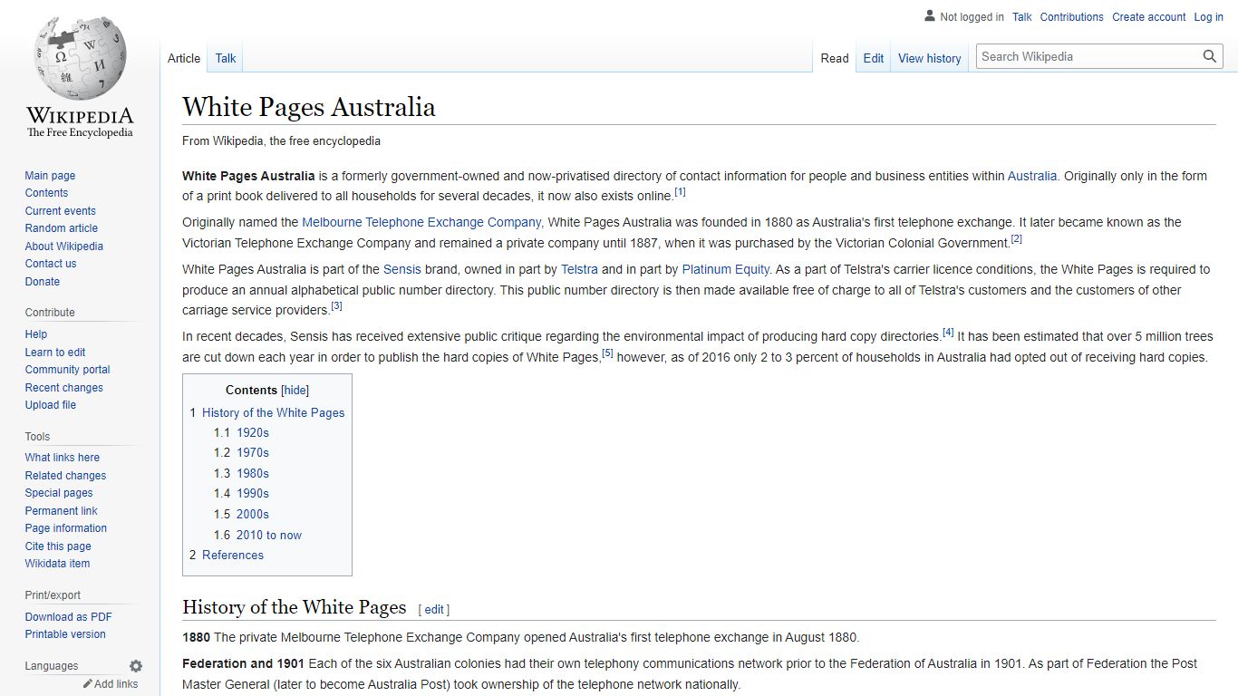Open the View history tab
Viewport: 1238px width, 696px height.
[x=930, y=58]
